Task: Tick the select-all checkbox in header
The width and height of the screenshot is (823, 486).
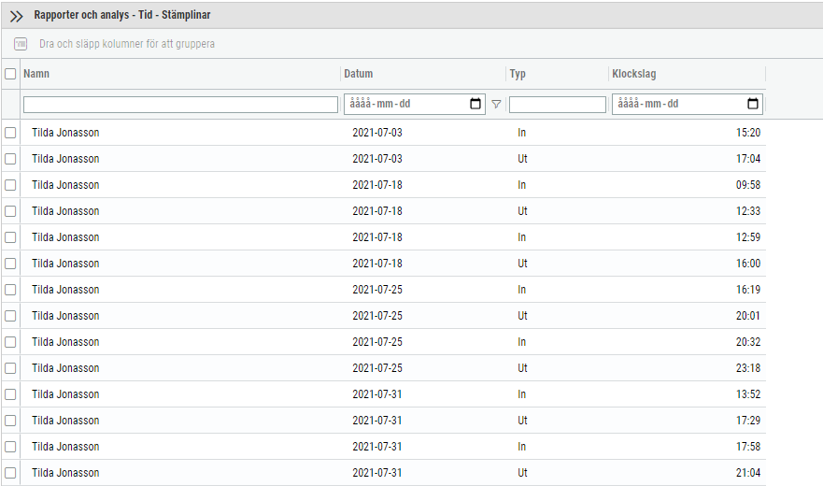Action: pyautogui.click(x=10, y=74)
